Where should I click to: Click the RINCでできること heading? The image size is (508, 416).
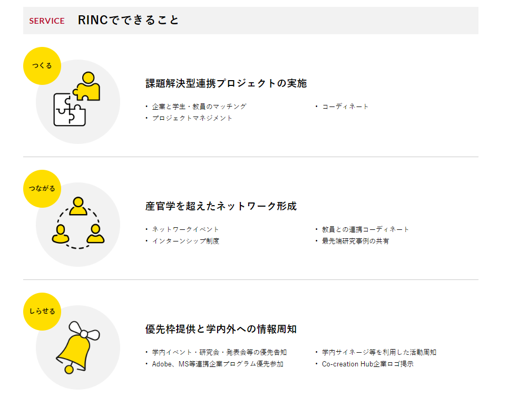pos(129,21)
